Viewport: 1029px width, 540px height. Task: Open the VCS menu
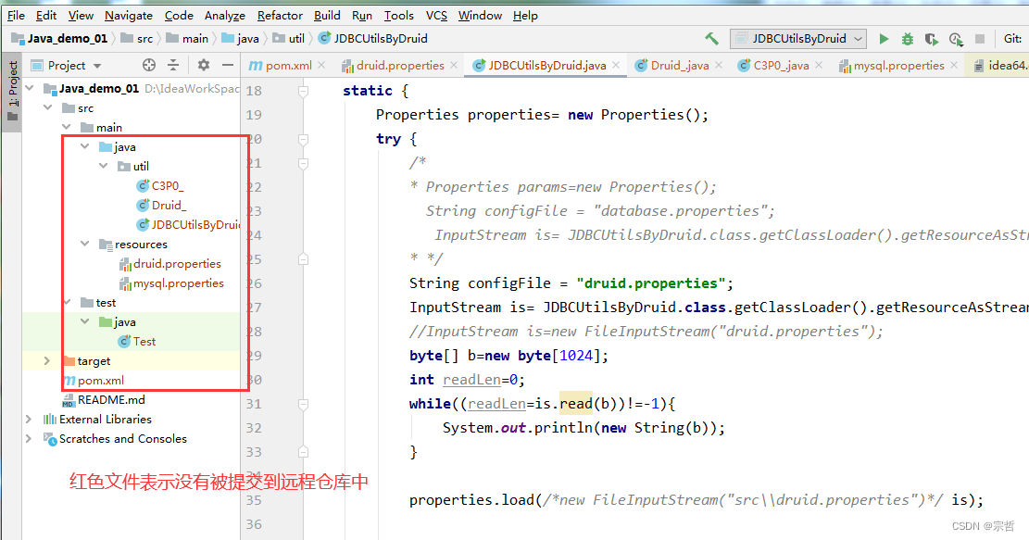point(436,15)
